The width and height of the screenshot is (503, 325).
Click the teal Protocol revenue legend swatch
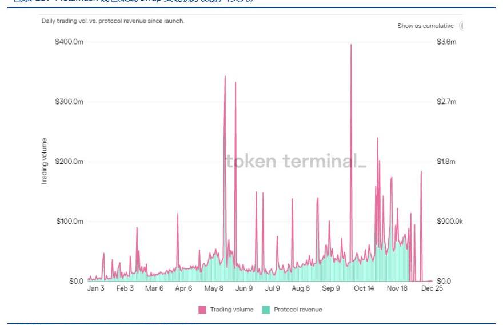click(266, 310)
